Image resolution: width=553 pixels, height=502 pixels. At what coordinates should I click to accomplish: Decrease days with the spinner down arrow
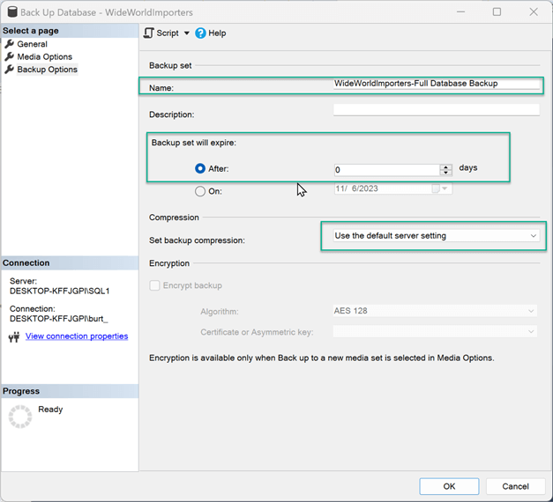tap(445, 173)
